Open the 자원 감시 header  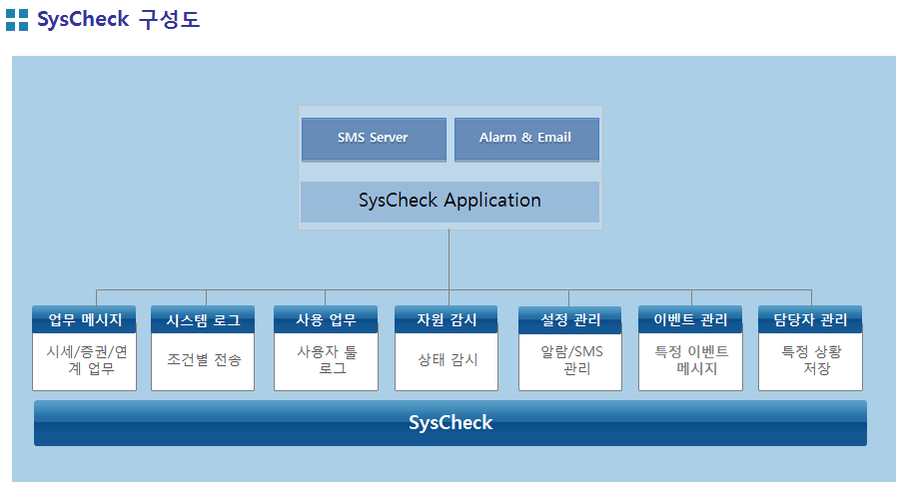point(447,319)
